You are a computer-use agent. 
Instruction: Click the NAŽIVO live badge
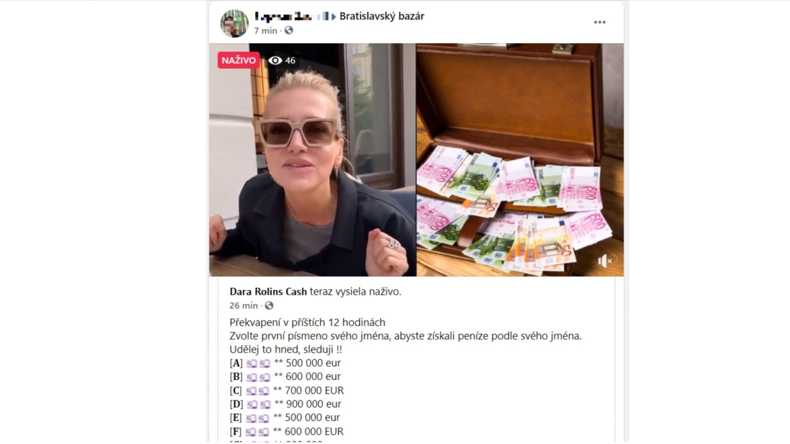pyautogui.click(x=239, y=60)
